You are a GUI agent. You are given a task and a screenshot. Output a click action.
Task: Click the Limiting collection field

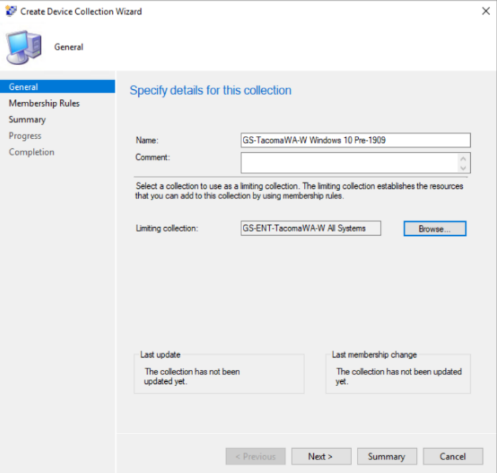311,228
